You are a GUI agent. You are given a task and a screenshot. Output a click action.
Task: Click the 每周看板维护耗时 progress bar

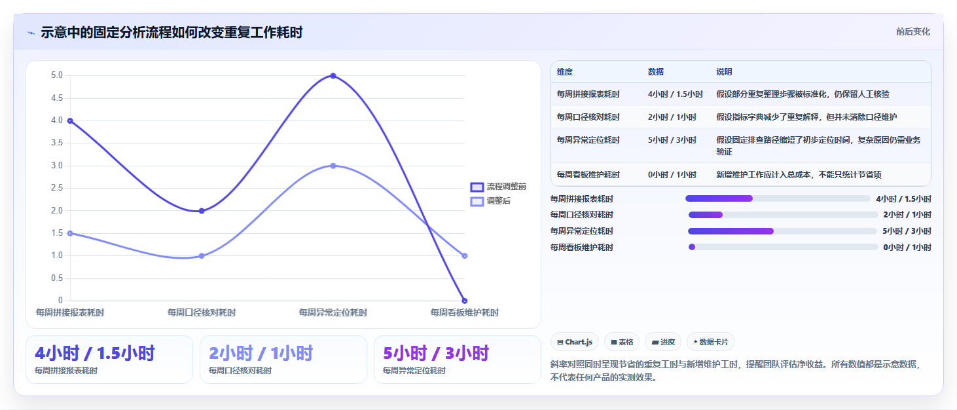784,247
